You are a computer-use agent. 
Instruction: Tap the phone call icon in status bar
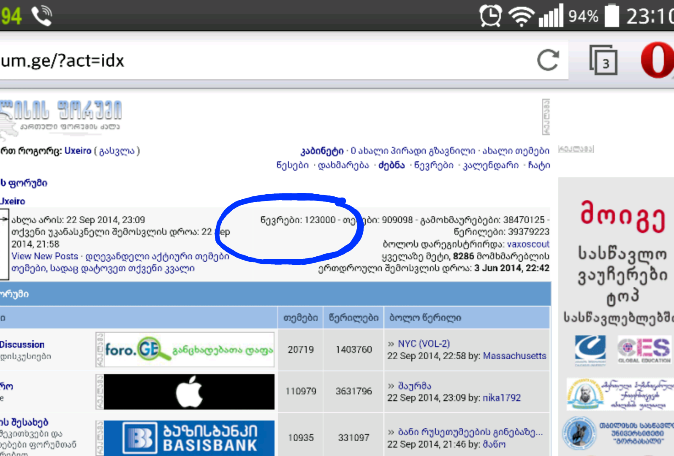[x=41, y=16]
